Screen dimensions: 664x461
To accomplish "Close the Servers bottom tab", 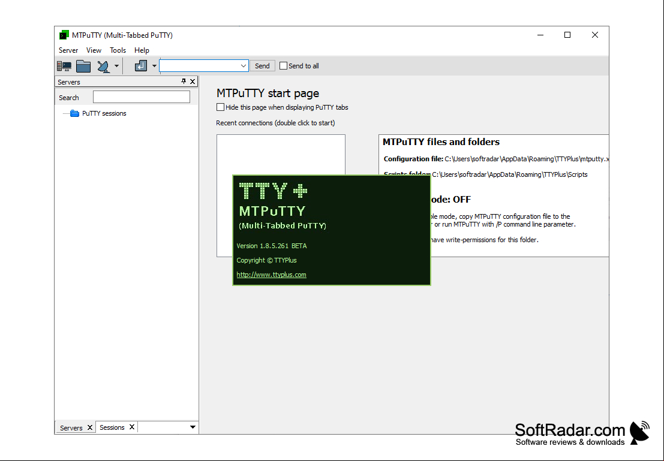I will pos(90,427).
